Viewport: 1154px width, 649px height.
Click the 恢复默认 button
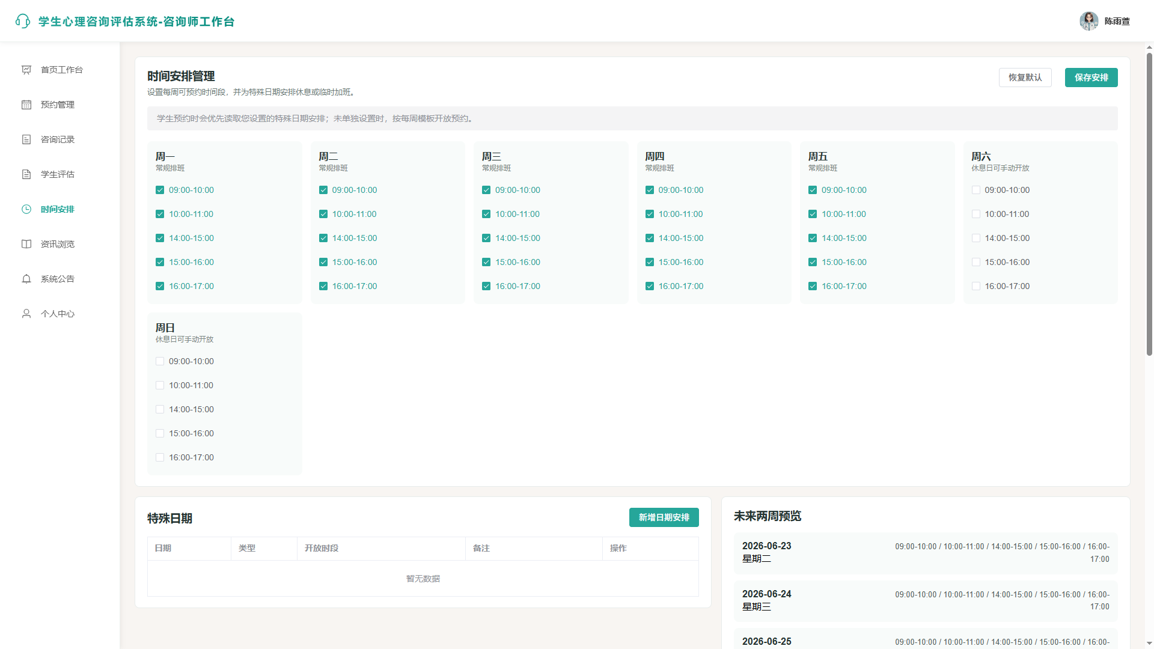pyautogui.click(x=1025, y=78)
